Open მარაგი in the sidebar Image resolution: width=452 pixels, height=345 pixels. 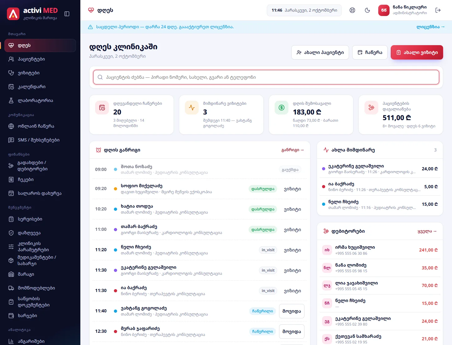[x=40, y=274]
